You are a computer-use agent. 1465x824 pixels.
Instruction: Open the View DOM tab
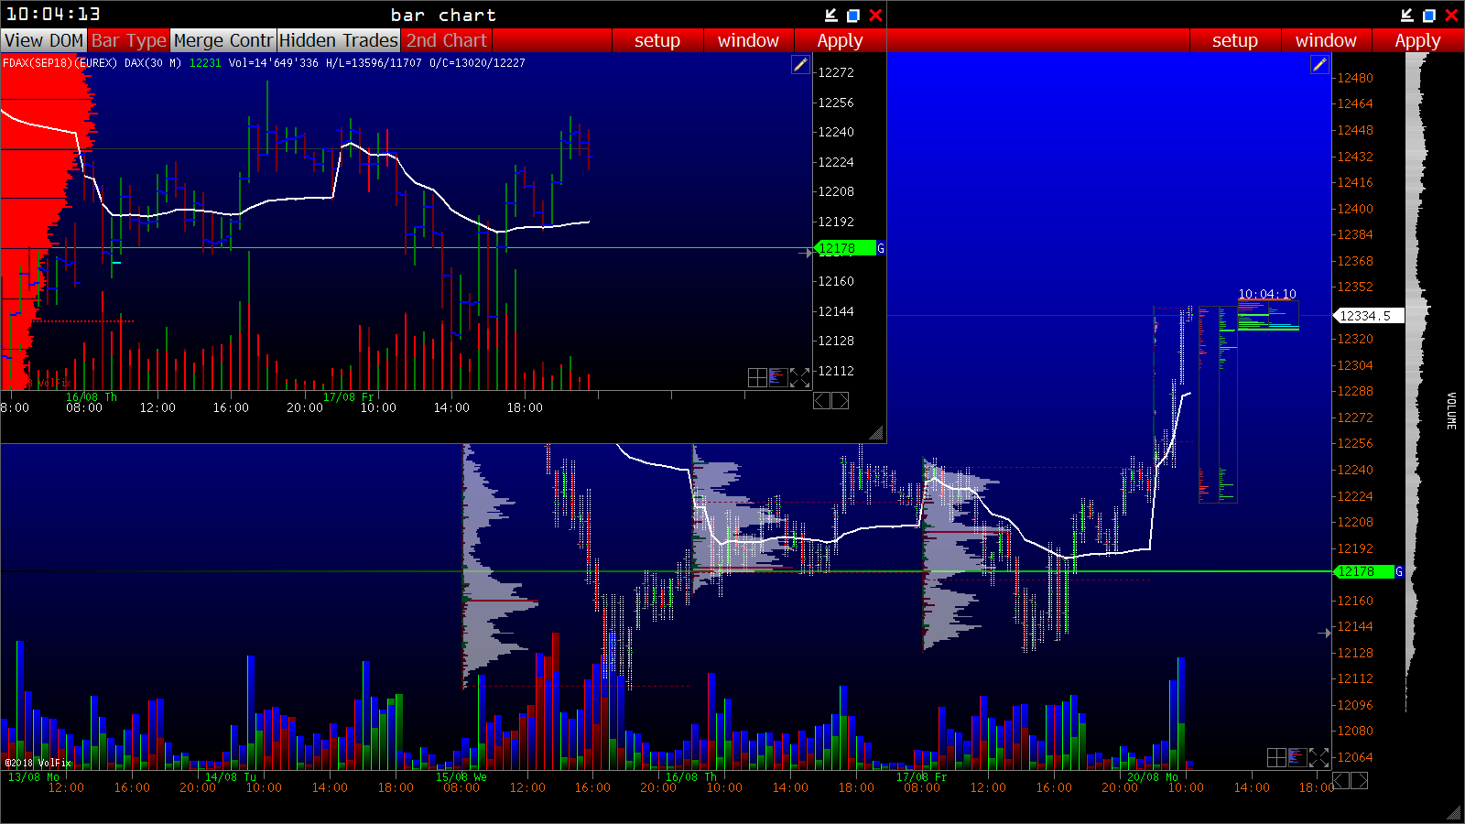click(44, 40)
